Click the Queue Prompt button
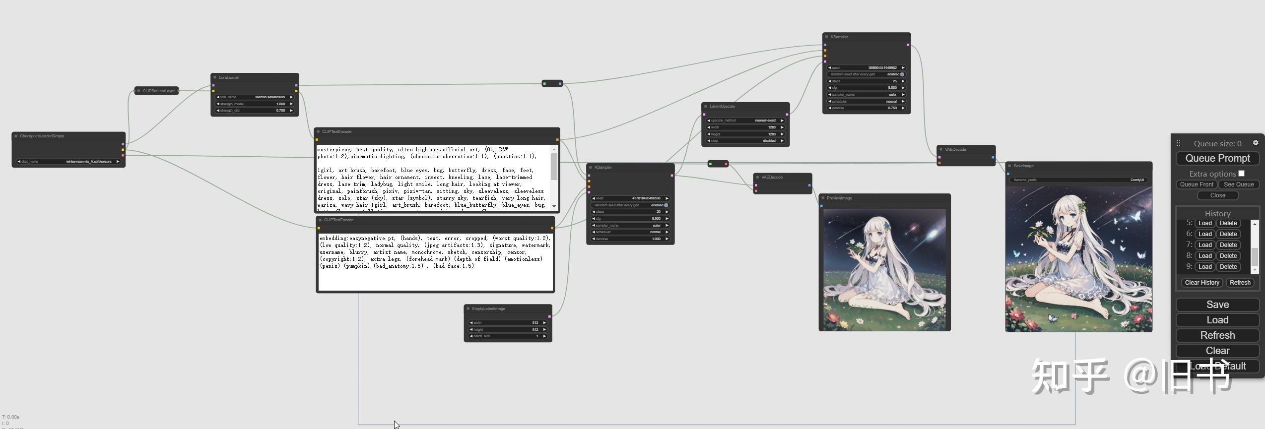Image resolution: width=1265 pixels, height=429 pixels. [1217, 158]
